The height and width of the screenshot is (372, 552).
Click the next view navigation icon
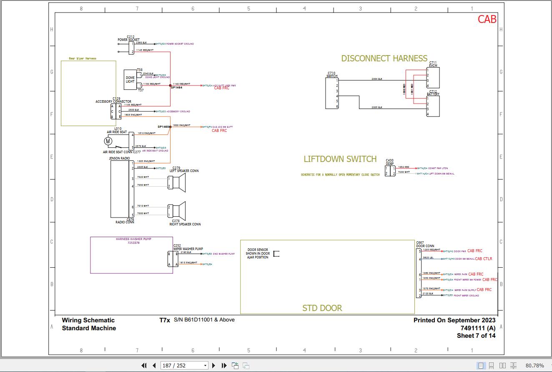pos(246,365)
